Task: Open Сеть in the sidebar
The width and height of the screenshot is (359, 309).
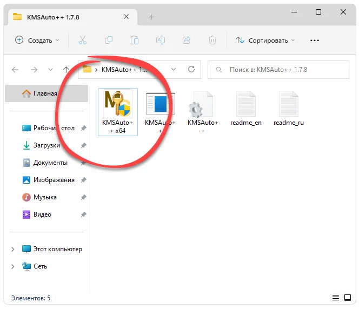Action: 35,266
